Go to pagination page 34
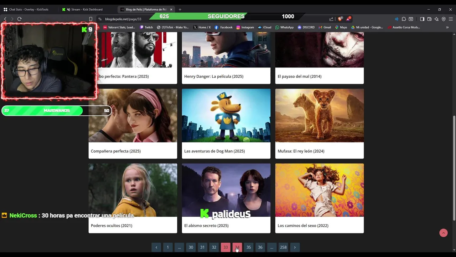 (237, 247)
